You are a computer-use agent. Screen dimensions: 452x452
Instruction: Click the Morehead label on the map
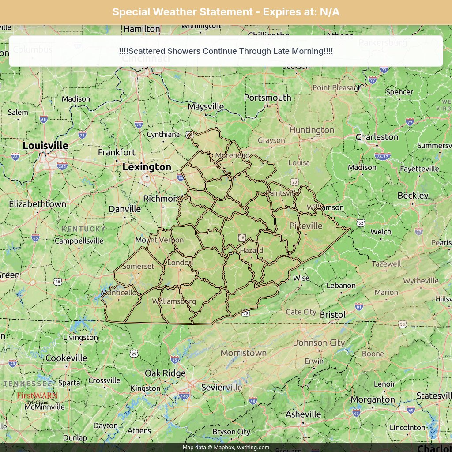point(232,155)
